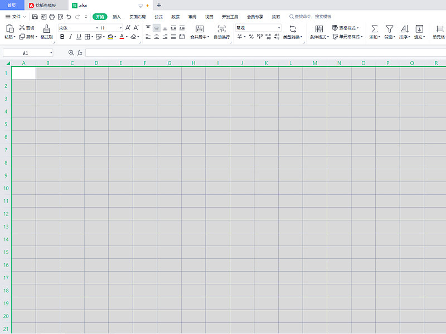This screenshot has height=334, width=446.
Task: Click the Redo arrow icon
Action: 77,17
